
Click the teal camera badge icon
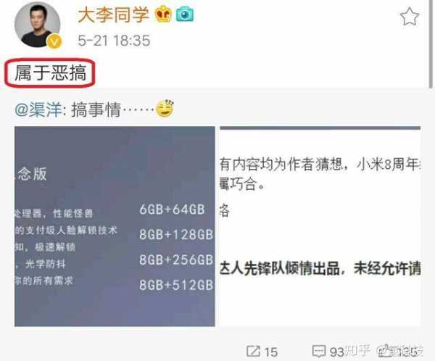pos(185,14)
